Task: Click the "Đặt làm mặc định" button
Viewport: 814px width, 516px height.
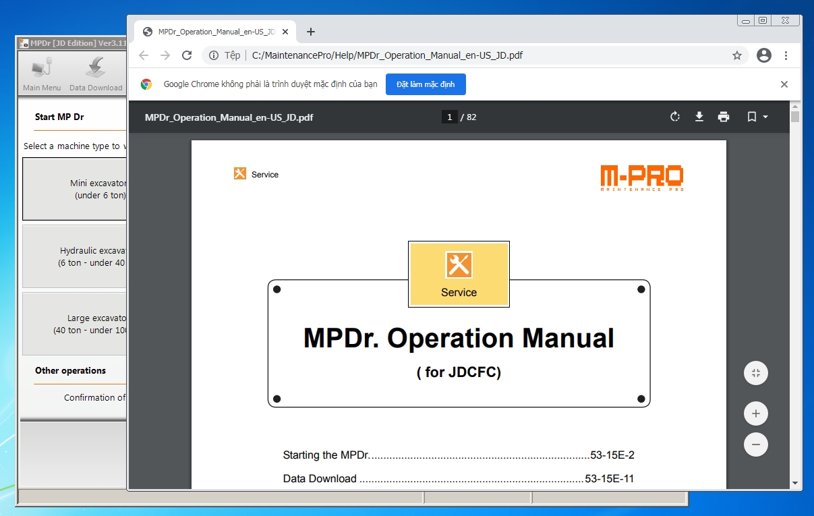Action: 426,84
